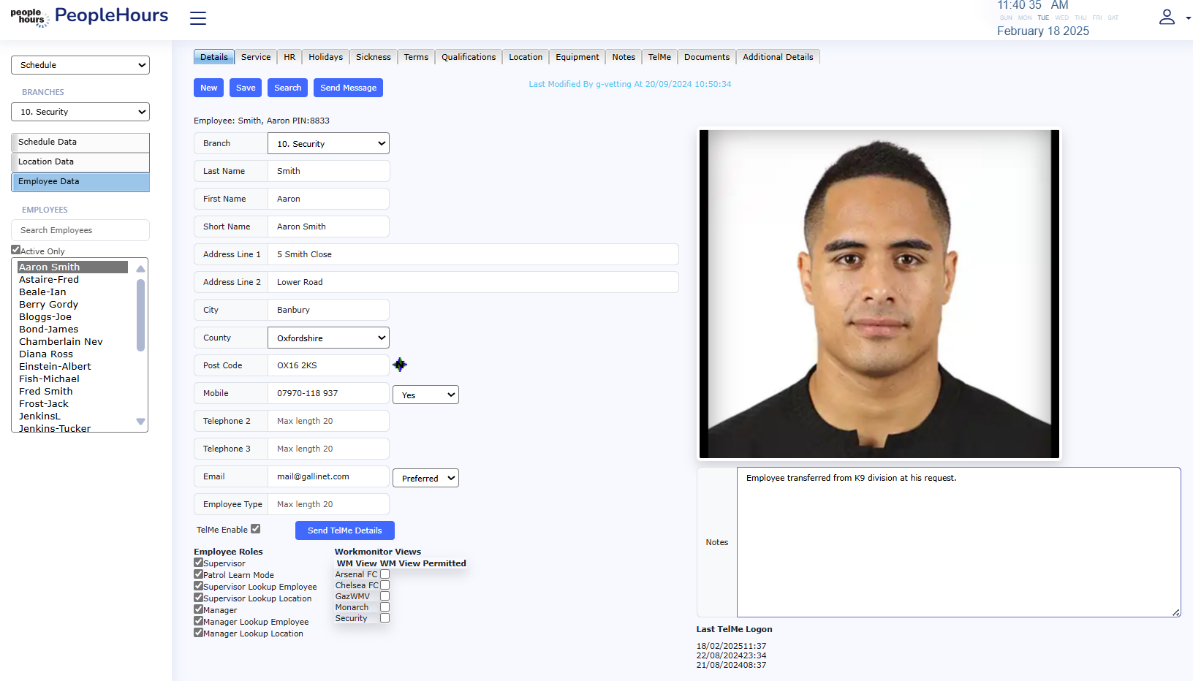
Task: Enable Arsenal FC WM view checkbox
Action: 385,574
